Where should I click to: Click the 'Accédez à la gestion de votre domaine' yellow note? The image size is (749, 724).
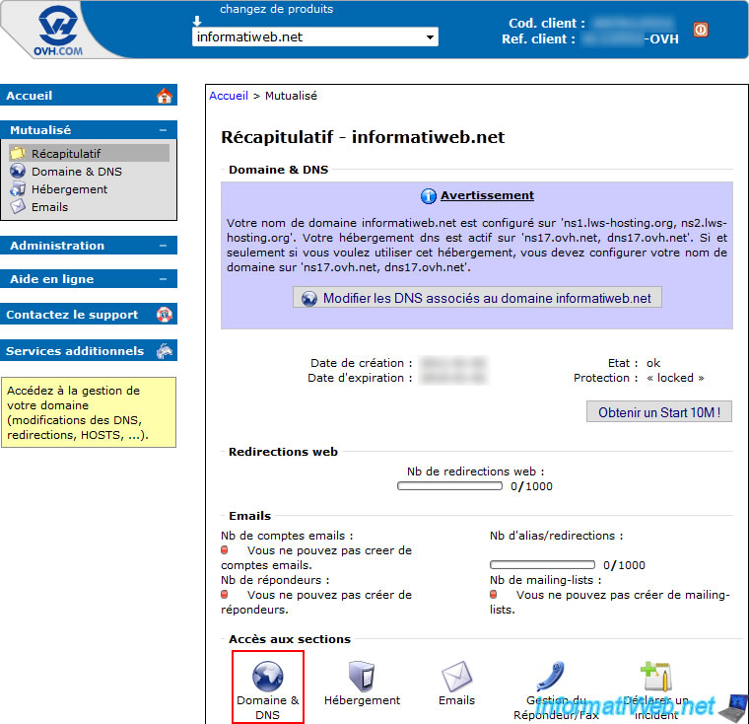point(89,412)
